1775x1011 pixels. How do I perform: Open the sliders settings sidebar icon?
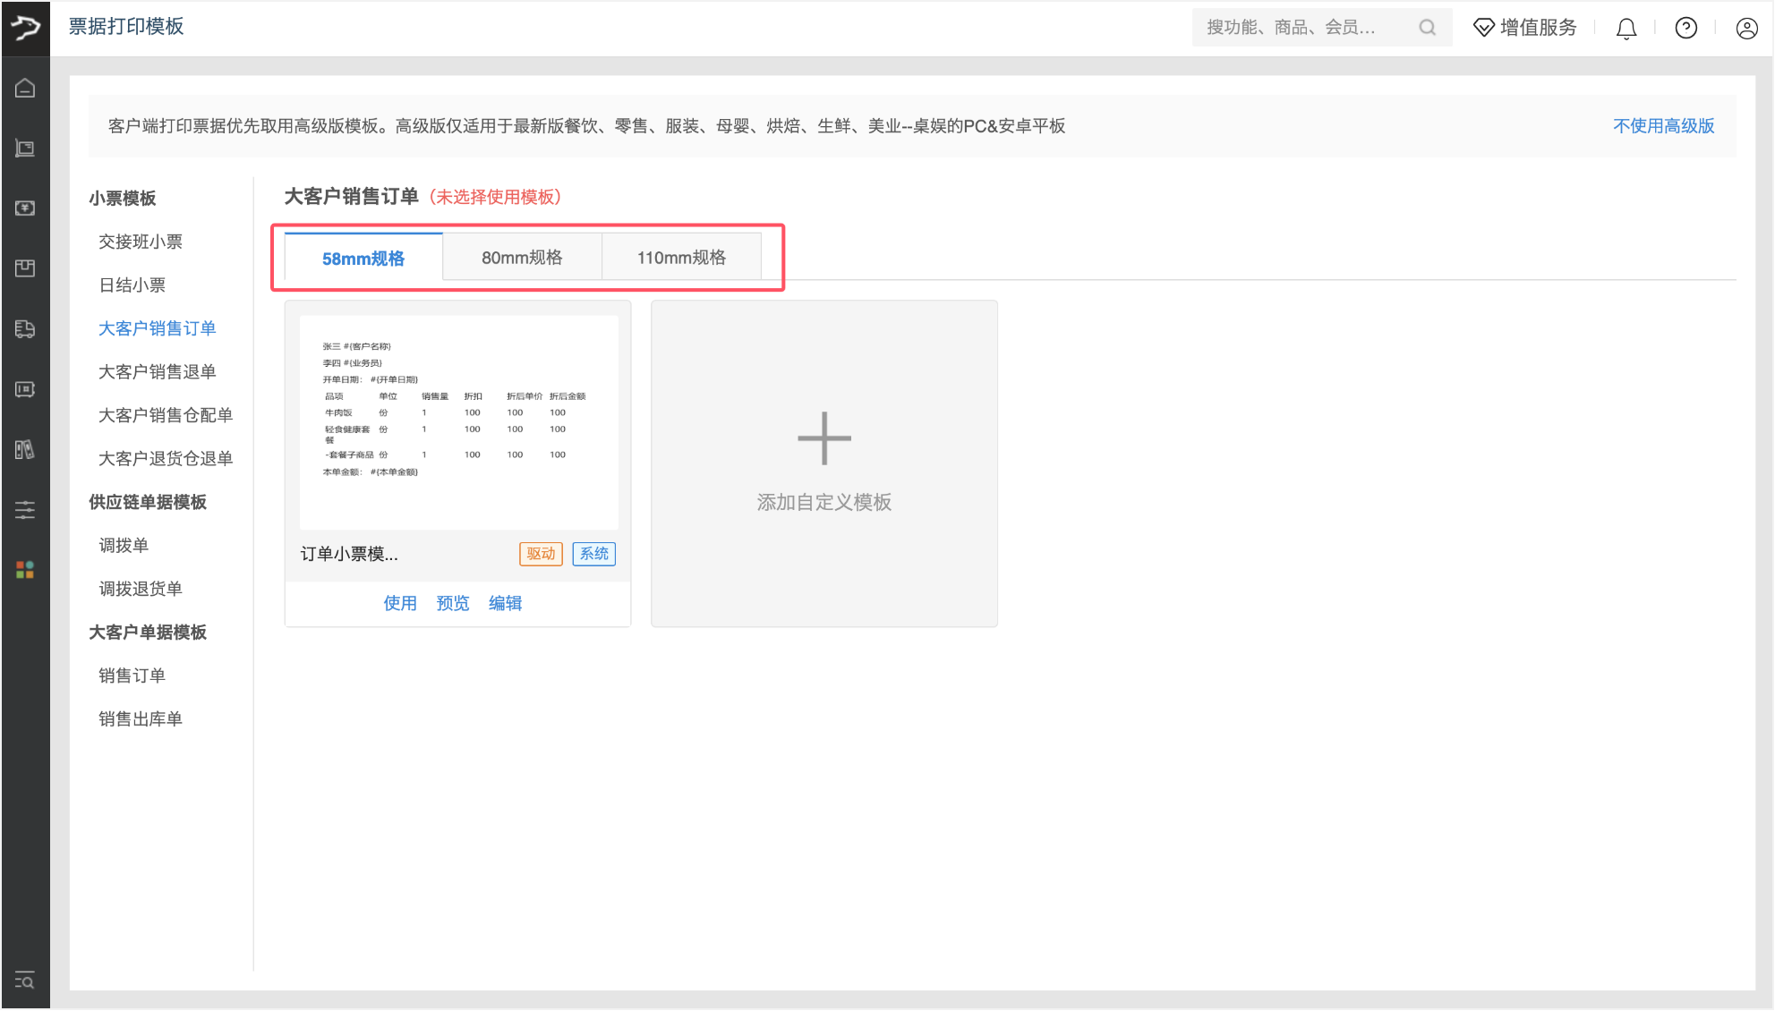pyautogui.click(x=25, y=510)
